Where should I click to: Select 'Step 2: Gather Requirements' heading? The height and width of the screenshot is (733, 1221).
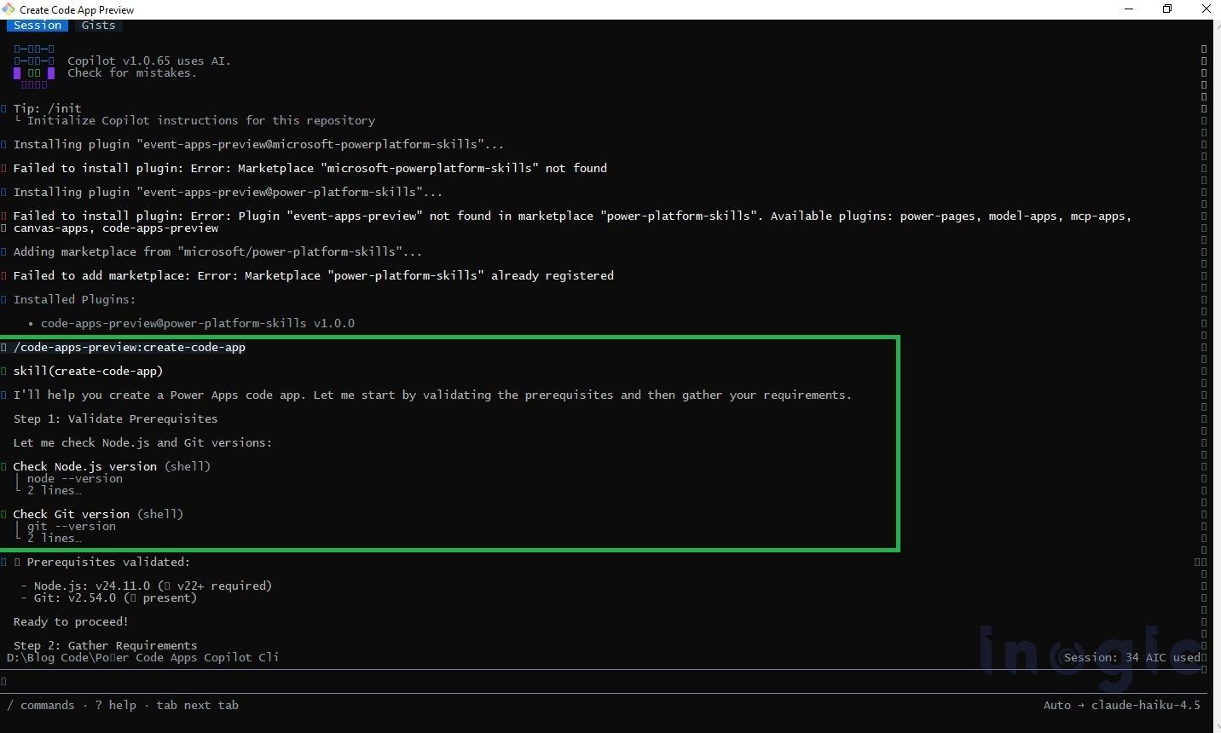[x=105, y=645]
